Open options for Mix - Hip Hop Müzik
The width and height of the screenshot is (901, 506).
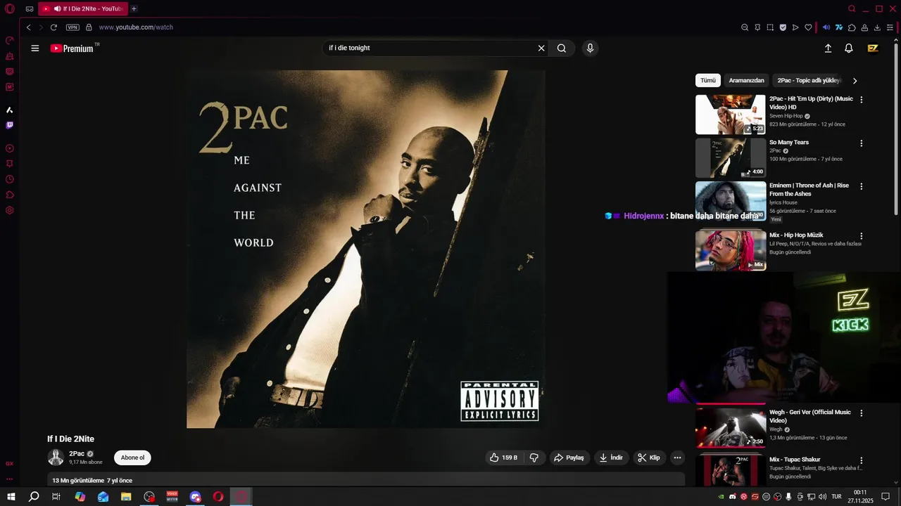(x=861, y=236)
